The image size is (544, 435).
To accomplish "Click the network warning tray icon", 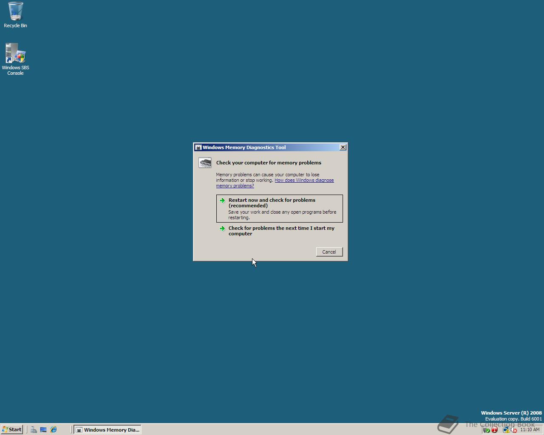I will tap(506, 430).
